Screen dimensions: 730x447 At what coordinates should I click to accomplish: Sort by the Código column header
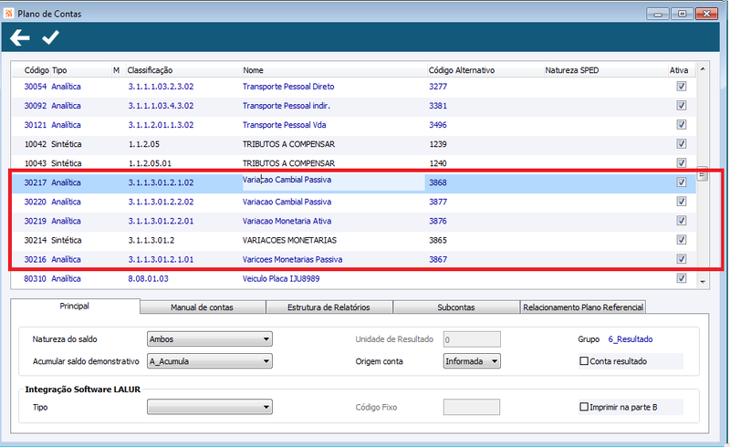36,70
